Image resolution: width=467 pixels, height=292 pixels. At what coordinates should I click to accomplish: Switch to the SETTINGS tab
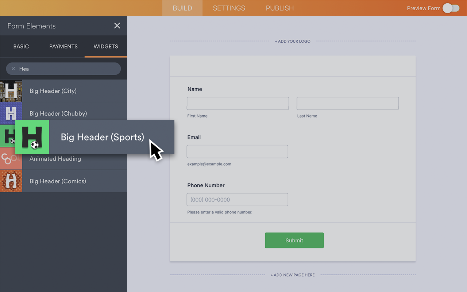(x=229, y=8)
